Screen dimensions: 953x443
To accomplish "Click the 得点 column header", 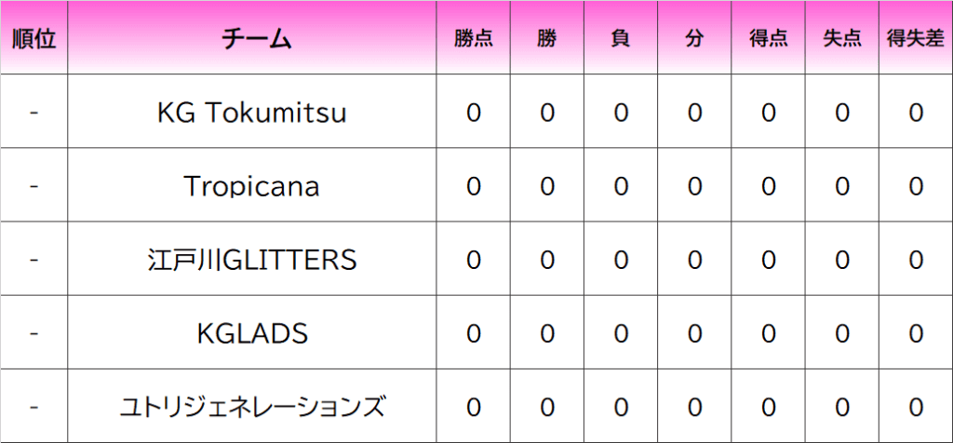I will 768,39.
